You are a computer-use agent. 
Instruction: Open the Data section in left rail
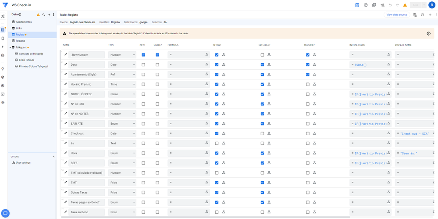[3, 30]
